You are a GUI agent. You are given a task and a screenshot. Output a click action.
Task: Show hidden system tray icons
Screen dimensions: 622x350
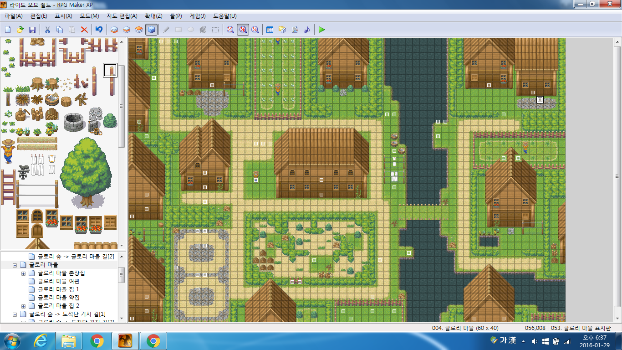click(523, 341)
